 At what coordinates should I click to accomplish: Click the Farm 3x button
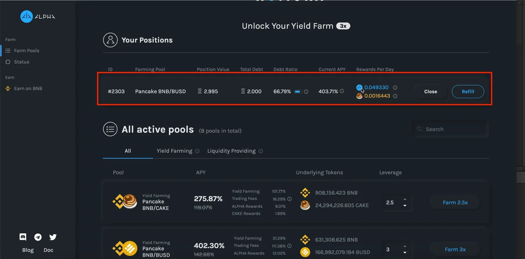coord(455,250)
